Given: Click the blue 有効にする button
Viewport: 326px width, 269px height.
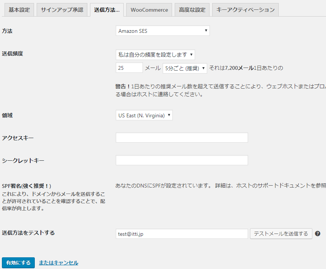Looking at the screenshot, I should [x=18, y=263].
